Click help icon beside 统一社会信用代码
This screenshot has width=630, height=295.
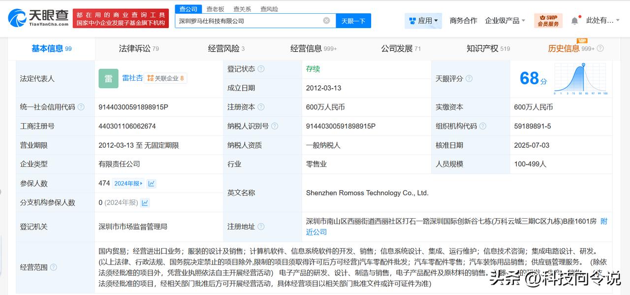tap(81, 107)
